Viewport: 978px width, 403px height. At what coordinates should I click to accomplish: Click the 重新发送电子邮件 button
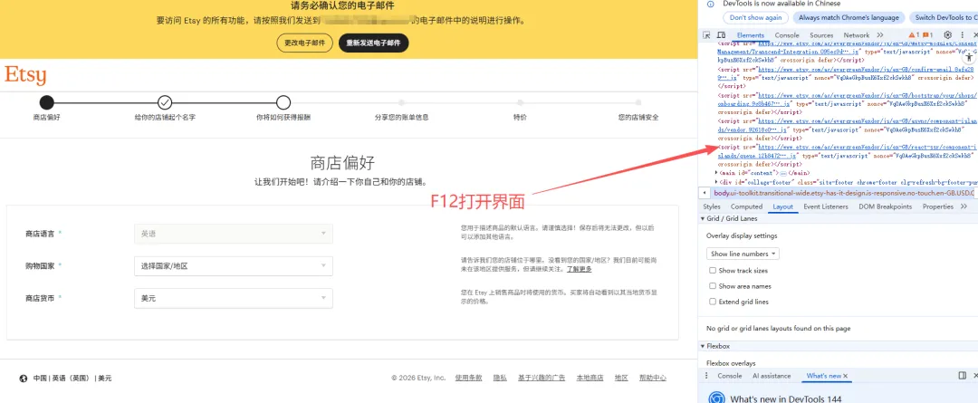pos(374,43)
